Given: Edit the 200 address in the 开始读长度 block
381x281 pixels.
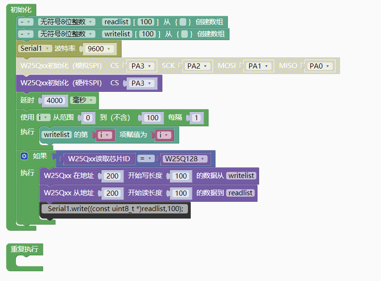Looking at the screenshot, I should click(x=112, y=193).
